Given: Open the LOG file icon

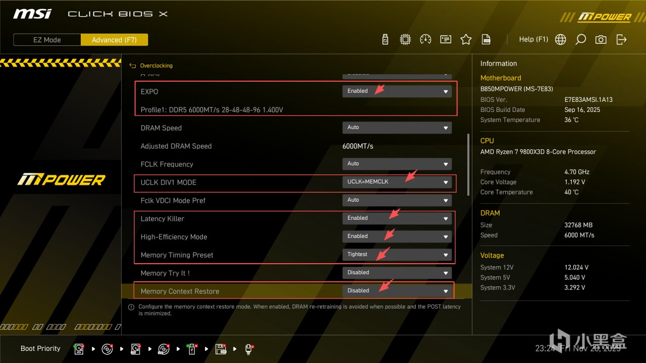Looking at the screenshot, I should (x=486, y=39).
